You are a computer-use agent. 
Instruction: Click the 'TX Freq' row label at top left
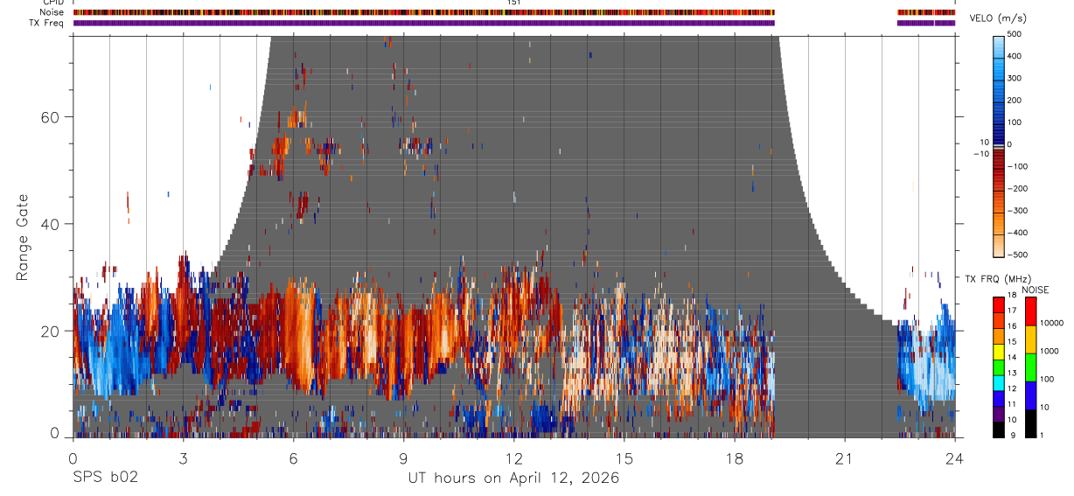[x=47, y=23]
